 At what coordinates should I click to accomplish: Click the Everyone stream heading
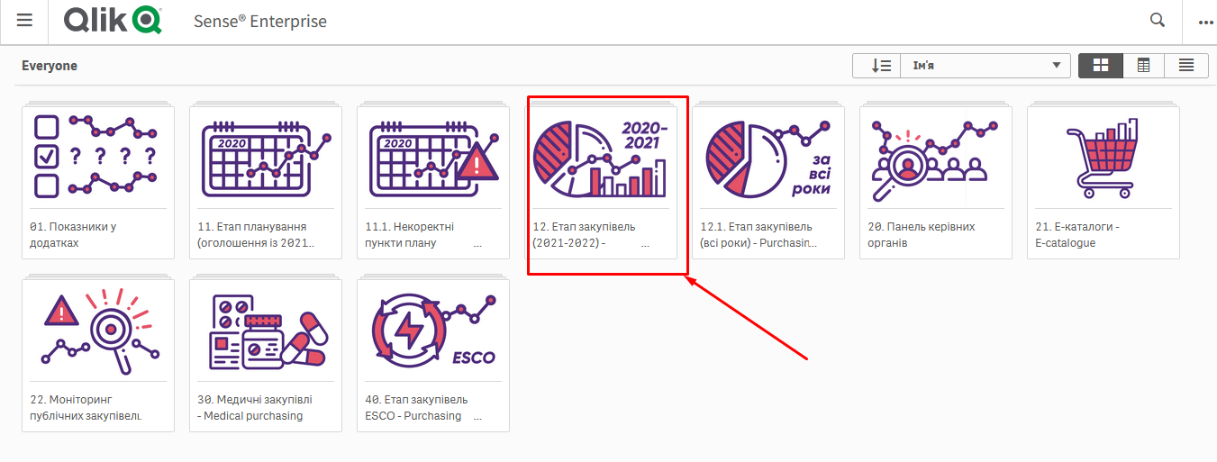(50, 66)
